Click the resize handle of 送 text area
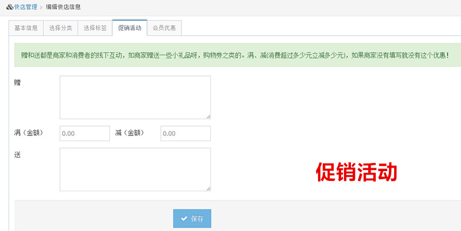This screenshot has height=231, width=461. coord(208,188)
